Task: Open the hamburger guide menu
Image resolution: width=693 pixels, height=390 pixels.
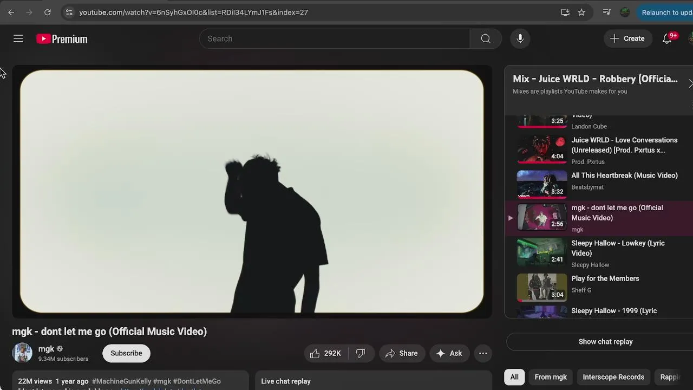Action: pos(18,38)
